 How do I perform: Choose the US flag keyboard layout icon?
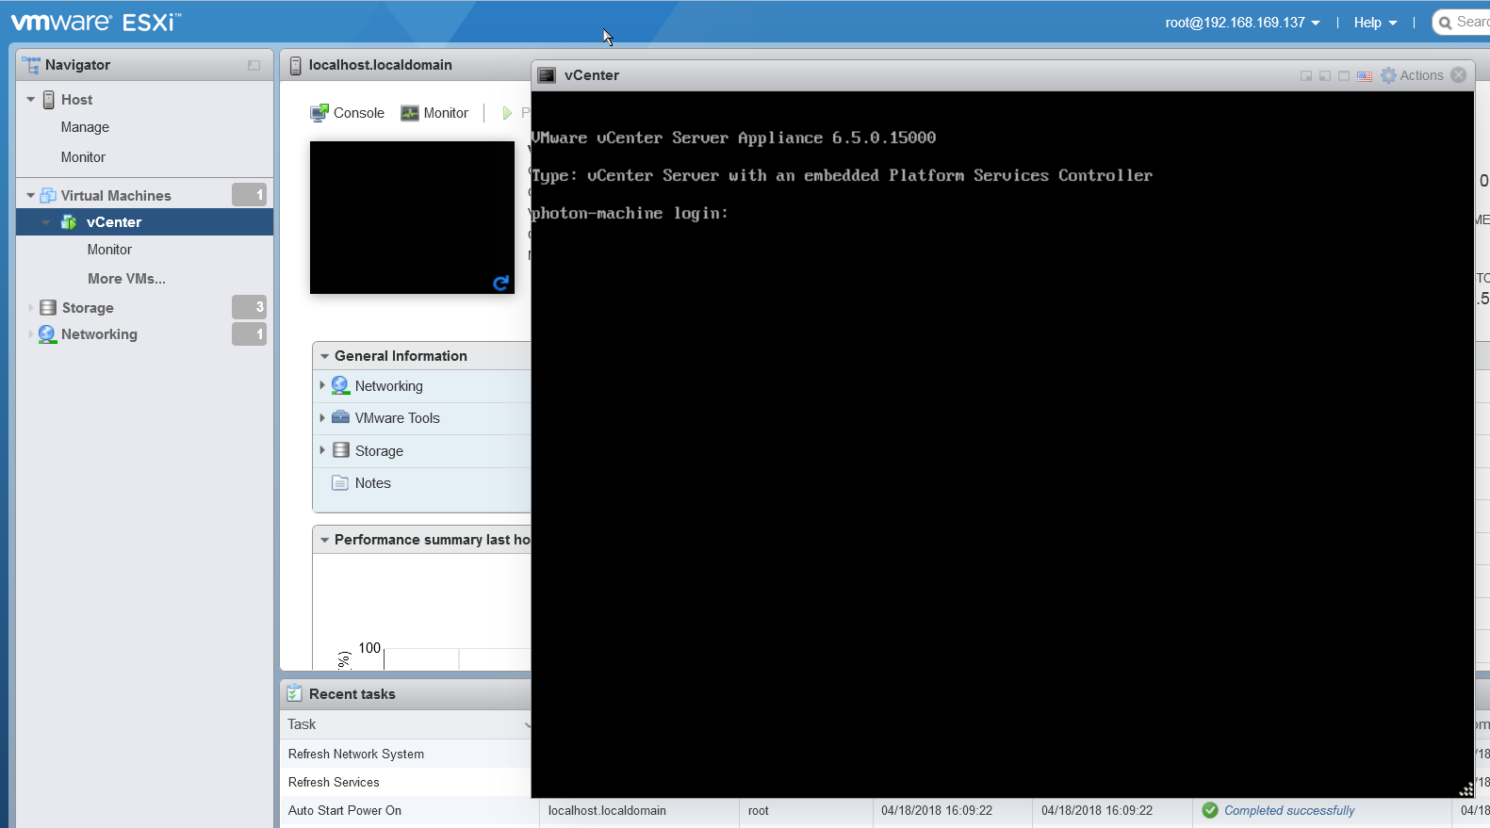(x=1365, y=76)
